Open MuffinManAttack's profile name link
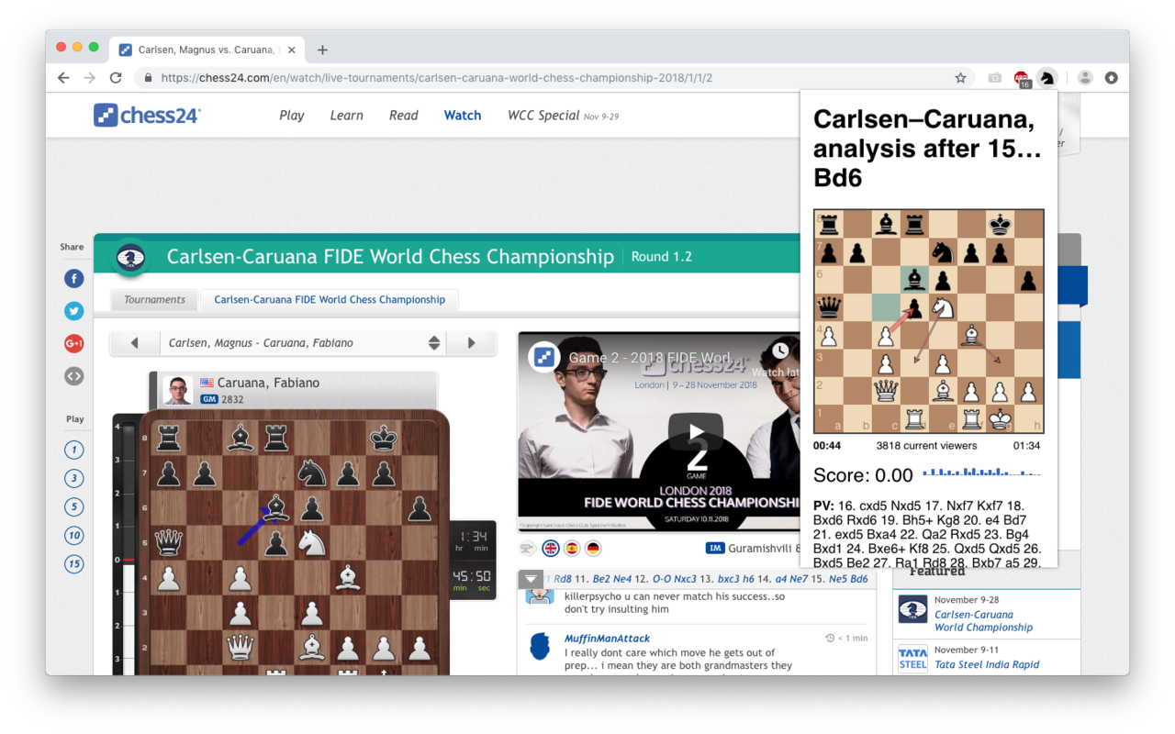 point(607,638)
